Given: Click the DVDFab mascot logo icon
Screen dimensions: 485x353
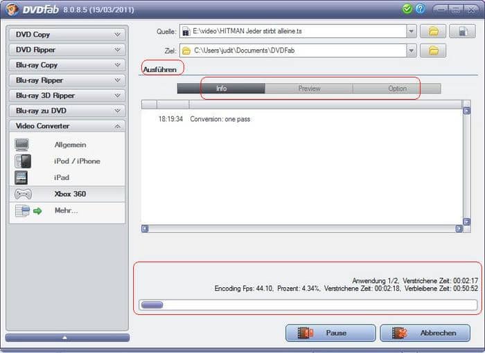Looking at the screenshot, I should click(12, 9).
